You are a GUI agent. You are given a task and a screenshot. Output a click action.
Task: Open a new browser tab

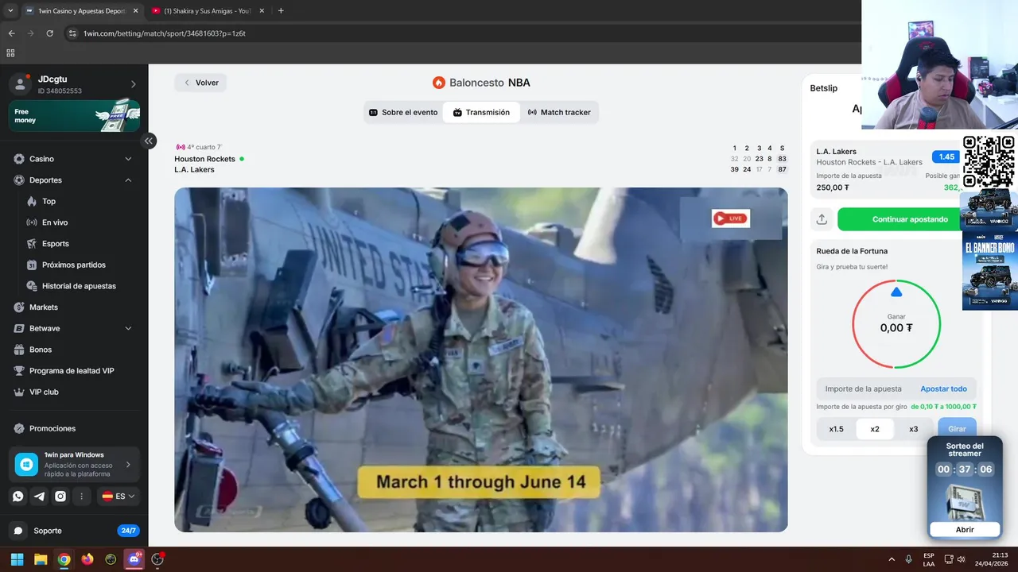tap(281, 11)
